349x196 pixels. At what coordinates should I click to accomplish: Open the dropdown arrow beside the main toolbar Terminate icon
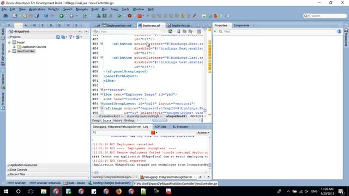[x=143, y=16]
